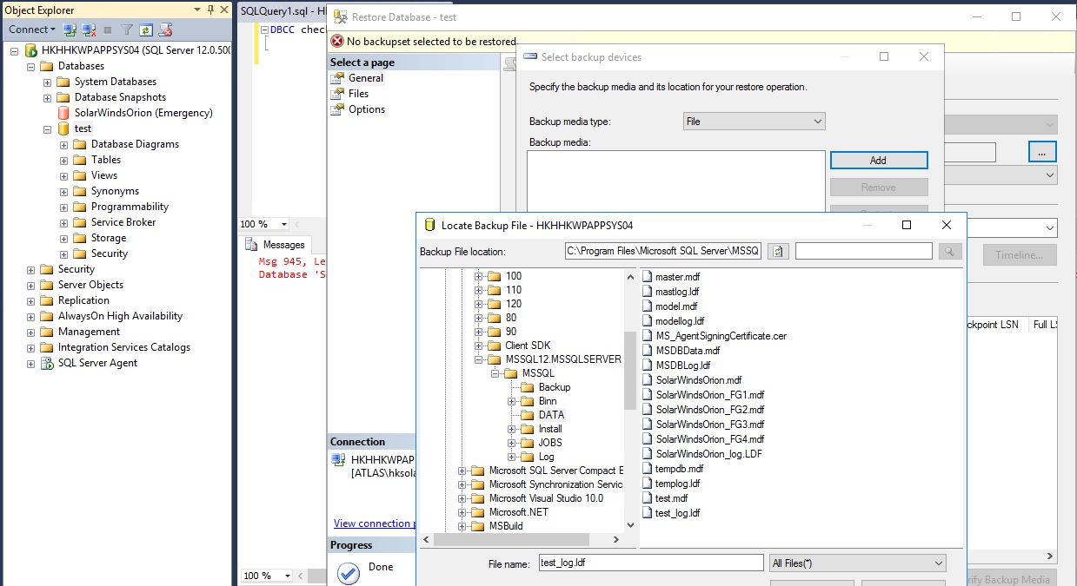Screen dimensions: 1077x586
Task: Click the Refresh icon in Object Explorer
Action: point(146,30)
